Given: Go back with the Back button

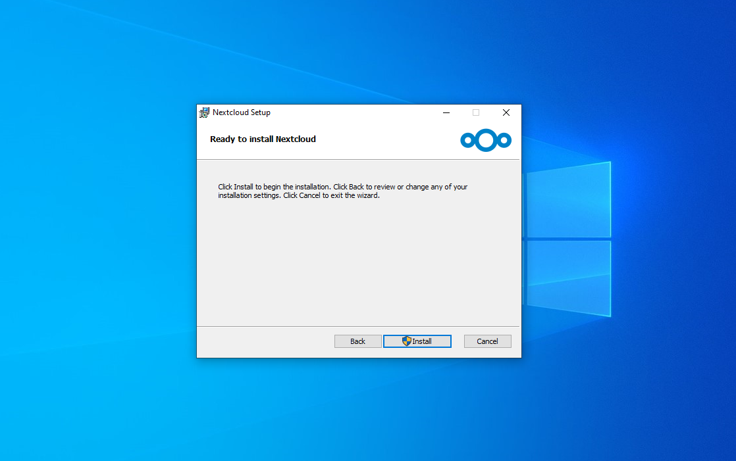Looking at the screenshot, I should 357,341.
